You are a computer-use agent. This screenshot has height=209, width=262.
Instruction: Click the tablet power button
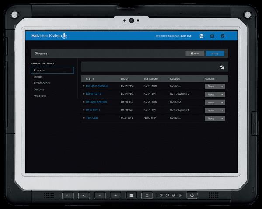192,195
